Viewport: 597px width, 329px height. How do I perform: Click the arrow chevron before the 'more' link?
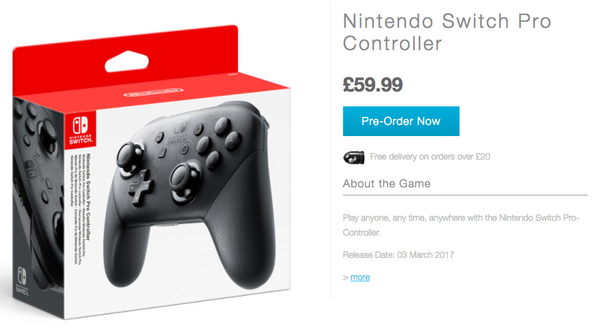coord(346,278)
